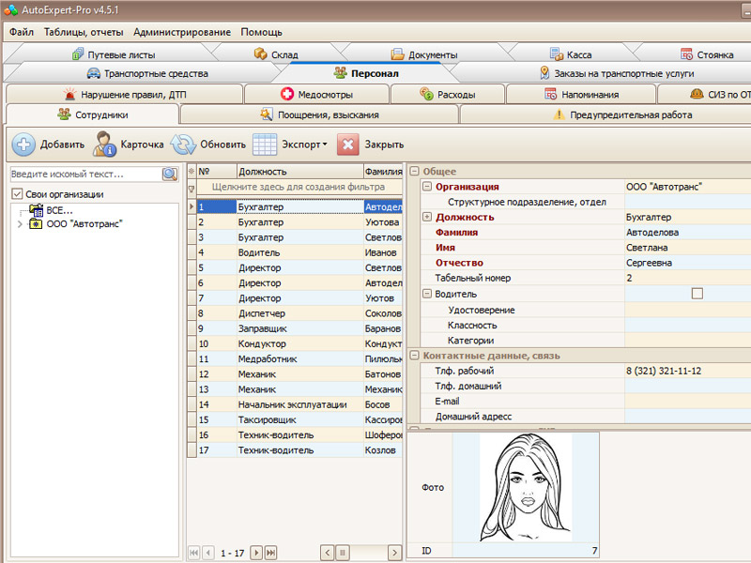Select the Начальник эксплуатации row

pos(299,404)
